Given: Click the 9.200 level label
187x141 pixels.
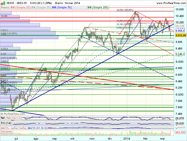Looking at the screenshot, I should [3, 54].
